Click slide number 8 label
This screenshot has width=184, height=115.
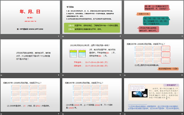coord(120,114)
